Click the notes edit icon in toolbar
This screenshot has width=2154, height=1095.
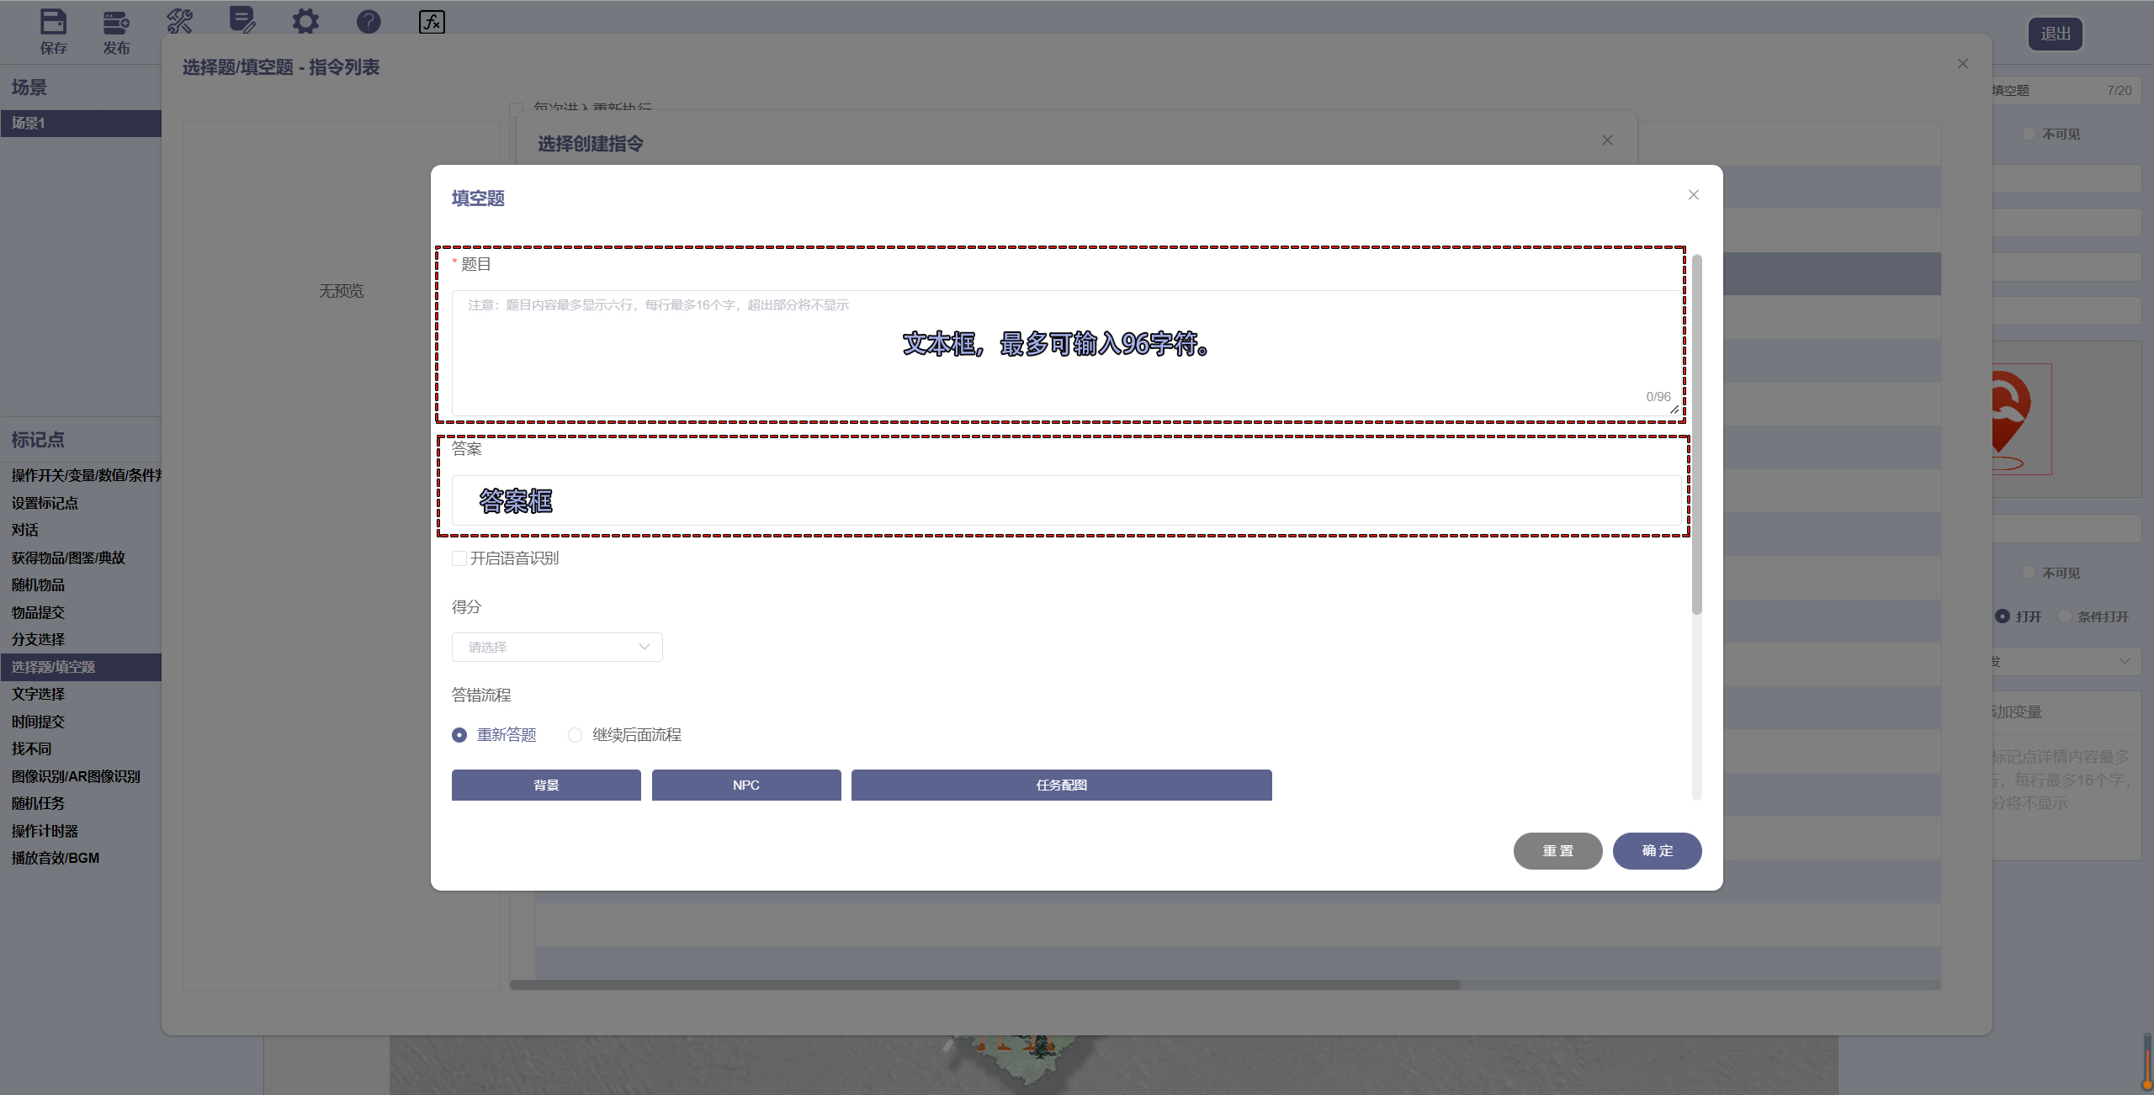[242, 21]
